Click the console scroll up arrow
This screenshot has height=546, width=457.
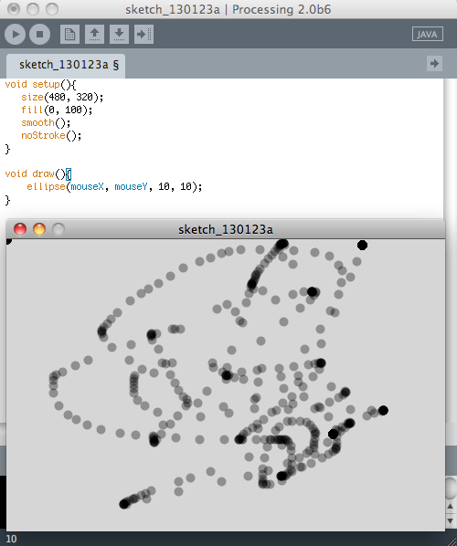[451, 507]
